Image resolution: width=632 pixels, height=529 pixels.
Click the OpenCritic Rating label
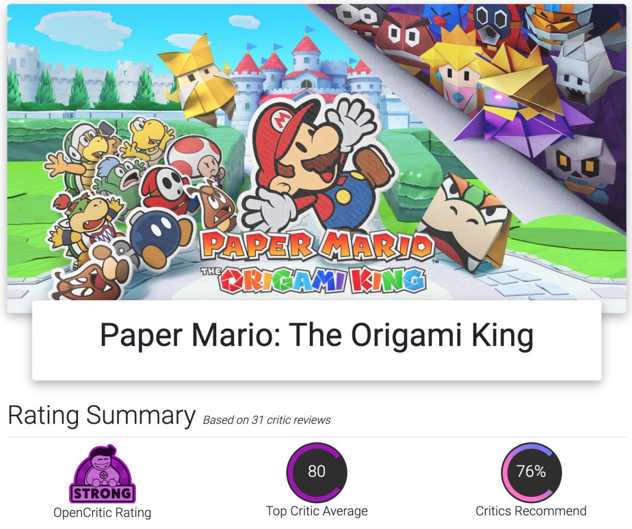pos(102,513)
